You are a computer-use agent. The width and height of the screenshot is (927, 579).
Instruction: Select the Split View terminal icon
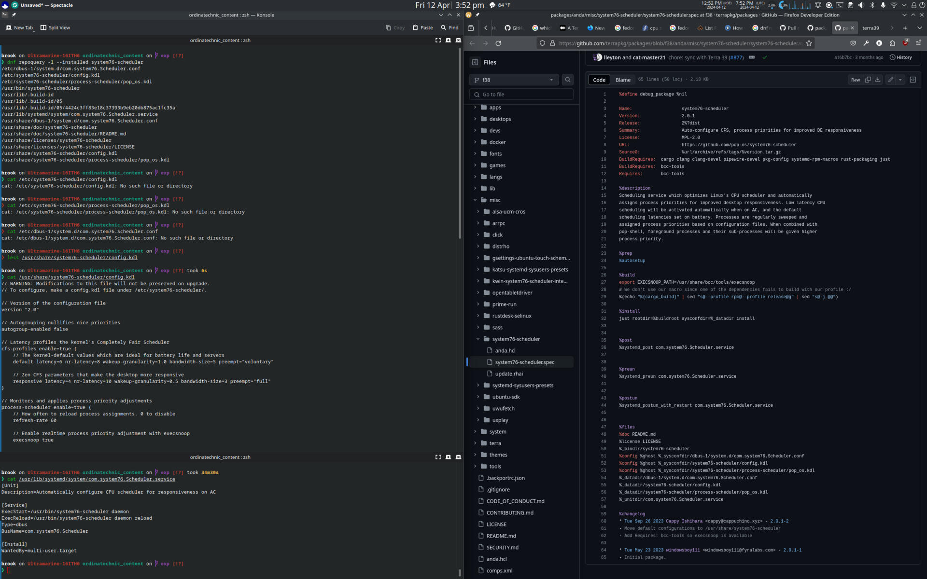[42, 28]
